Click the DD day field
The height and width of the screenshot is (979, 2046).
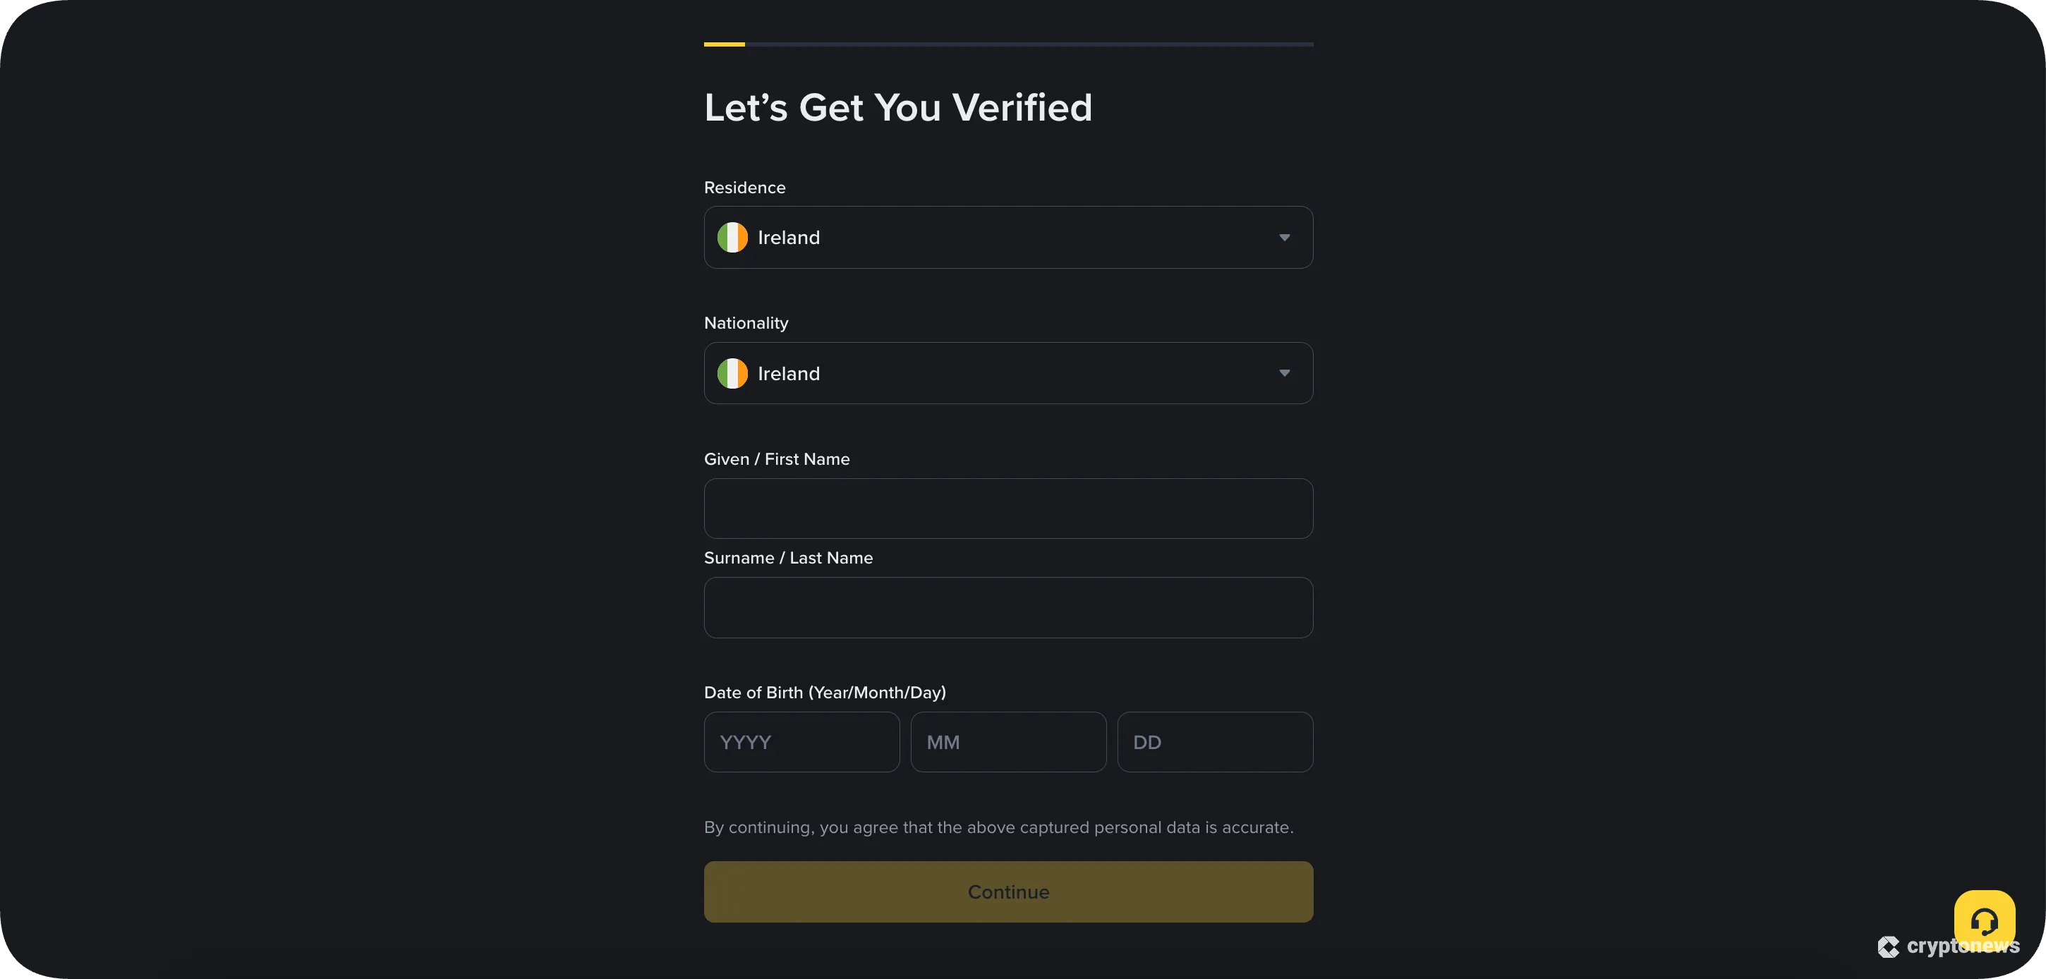pos(1215,741)
